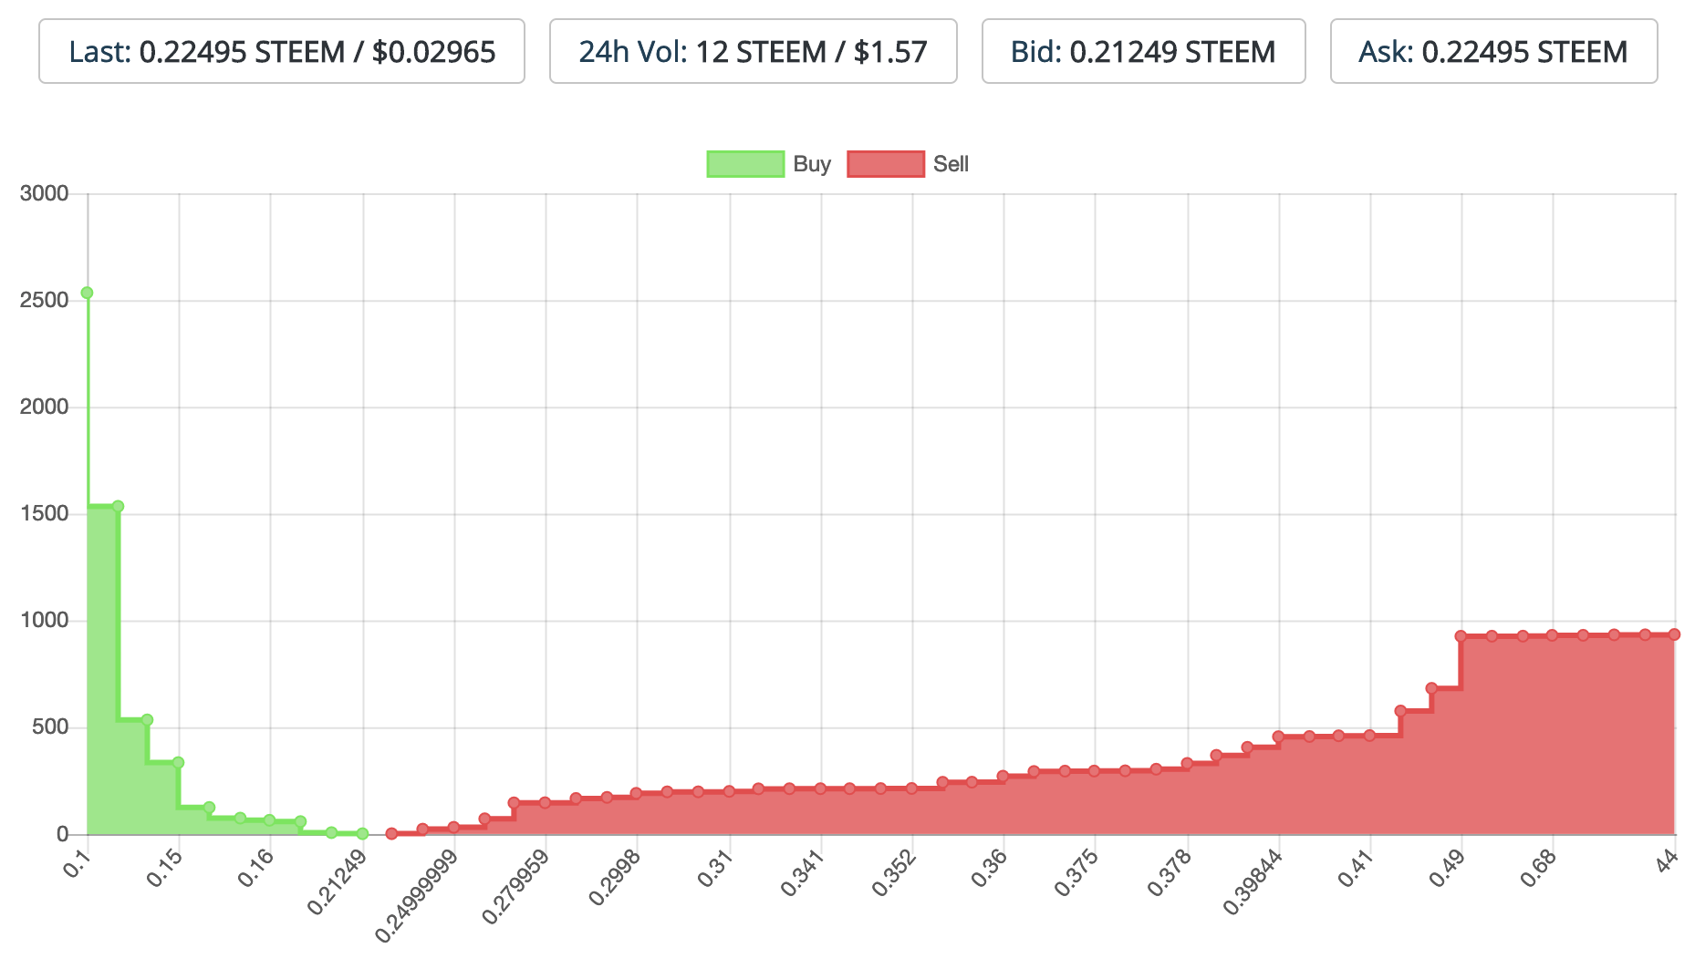The height and width of the screenshot is (979, 1695).
Task: Select the Sell point at price 0.49
Action: (1461, 636)
